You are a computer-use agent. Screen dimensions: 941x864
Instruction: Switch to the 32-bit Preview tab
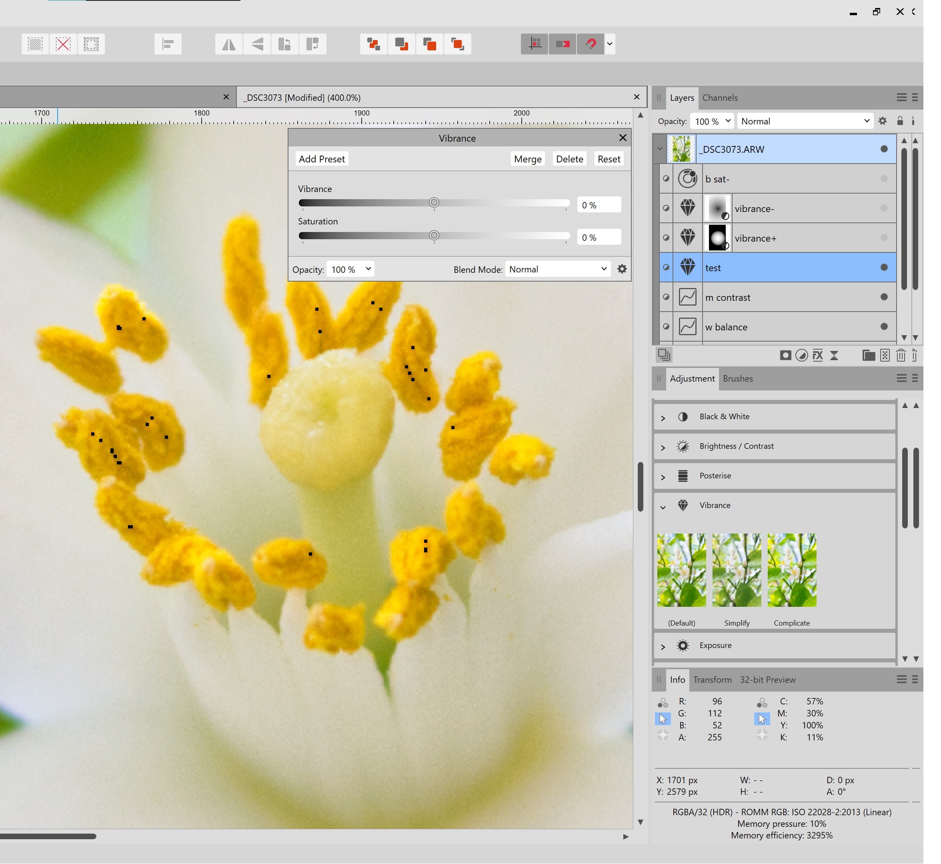tap(767, 680)
